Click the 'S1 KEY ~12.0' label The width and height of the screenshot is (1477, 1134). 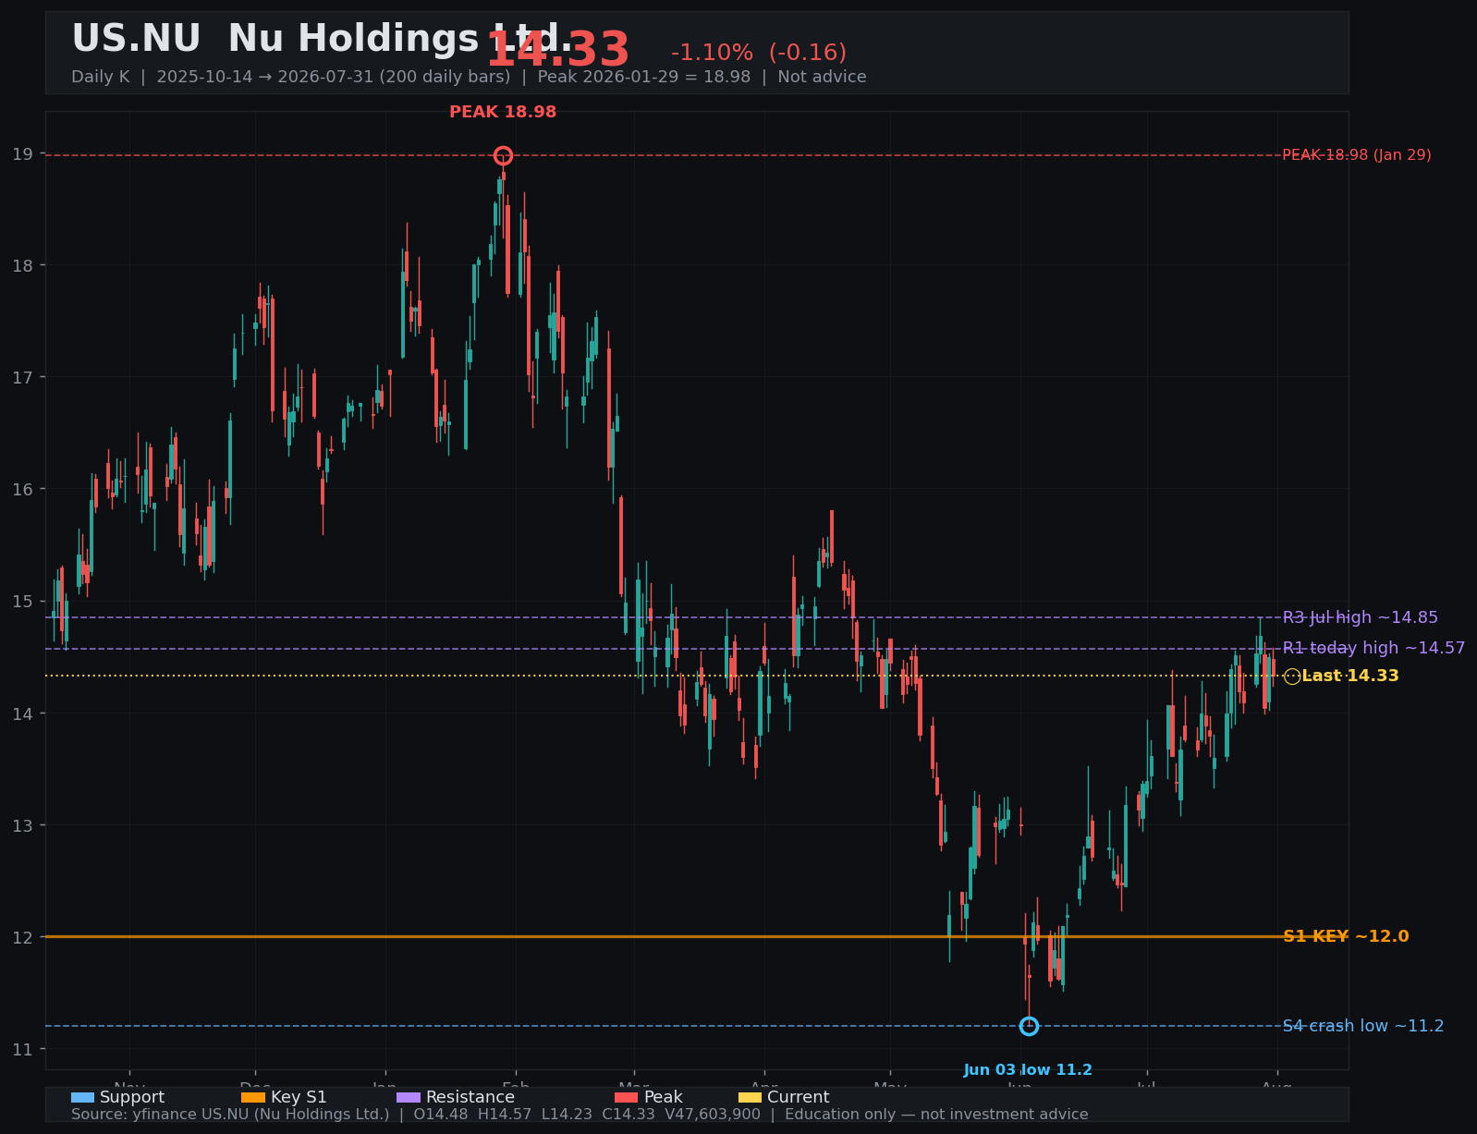(x=1346, y=936)
